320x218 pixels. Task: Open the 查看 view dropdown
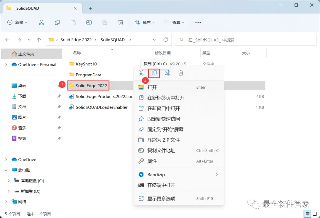click(174, 22)
